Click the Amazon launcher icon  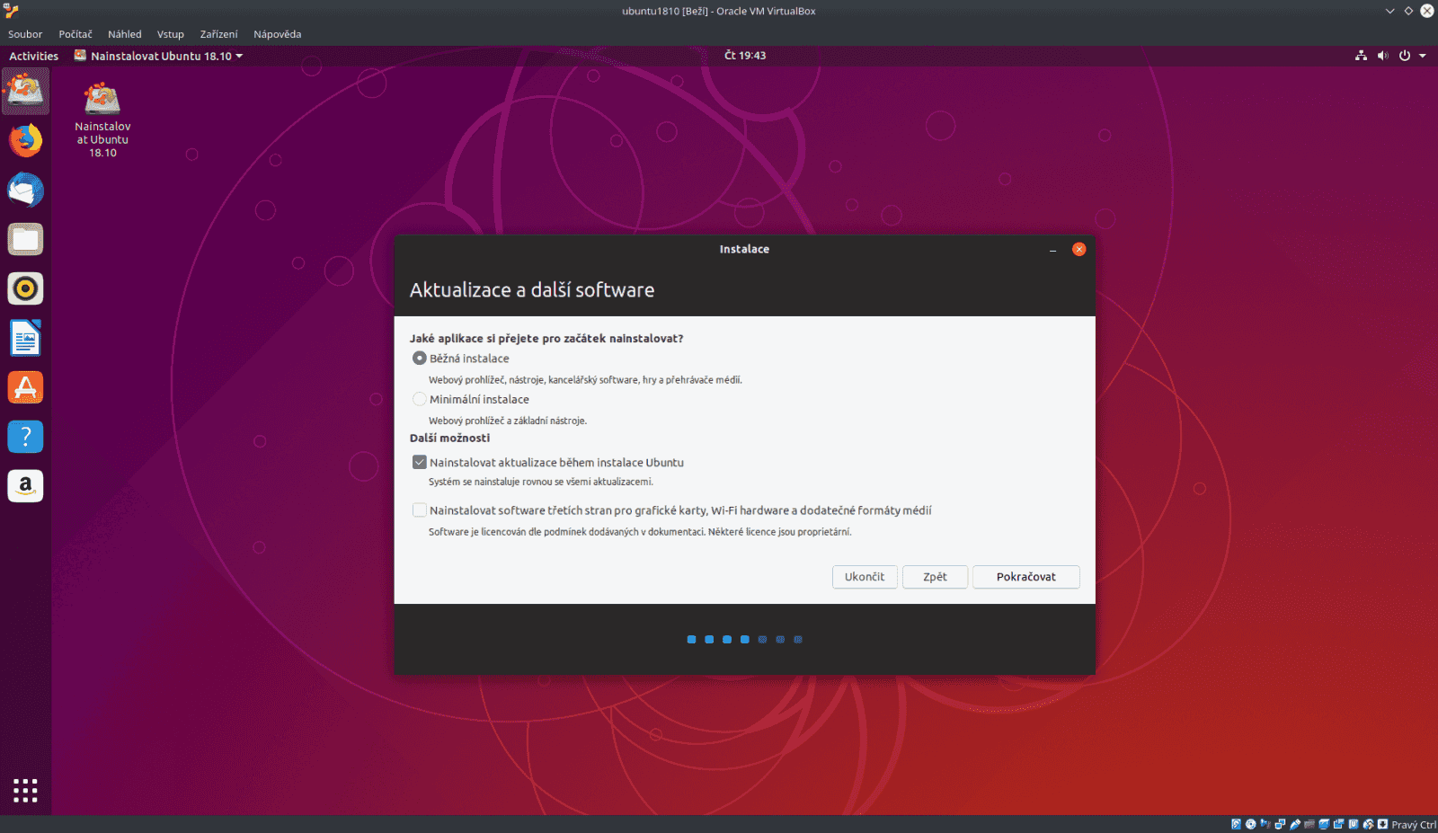[25, 485]
